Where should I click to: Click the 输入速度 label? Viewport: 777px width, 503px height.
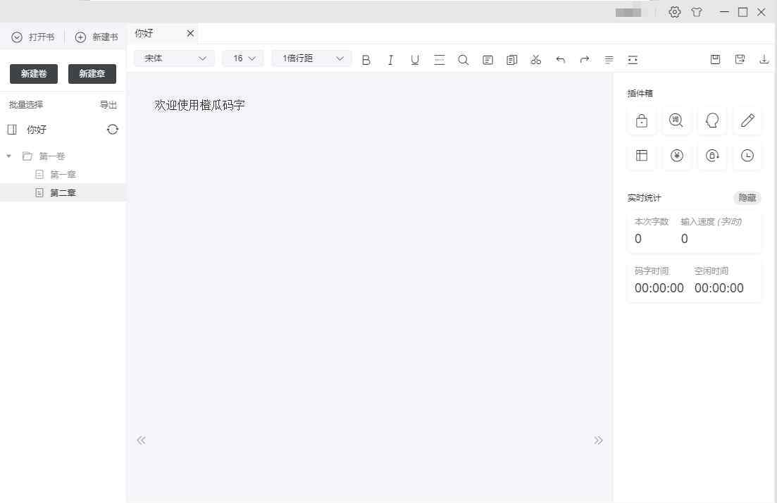coord(711,221)
